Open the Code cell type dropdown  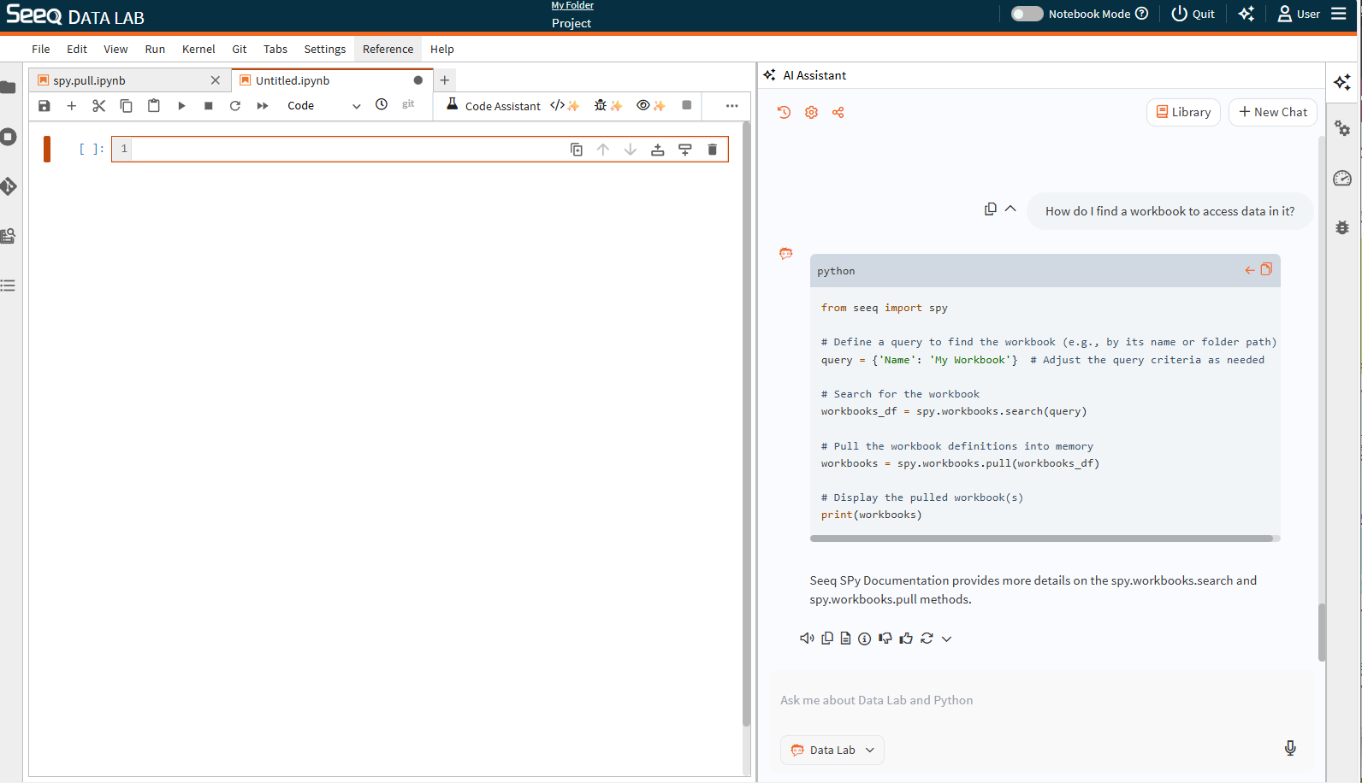[x=323, y=105]
